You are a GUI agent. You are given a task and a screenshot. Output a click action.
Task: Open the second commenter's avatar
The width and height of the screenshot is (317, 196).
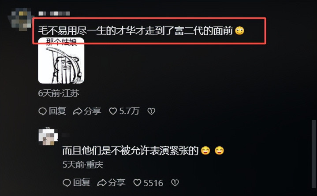coord(48,137)
